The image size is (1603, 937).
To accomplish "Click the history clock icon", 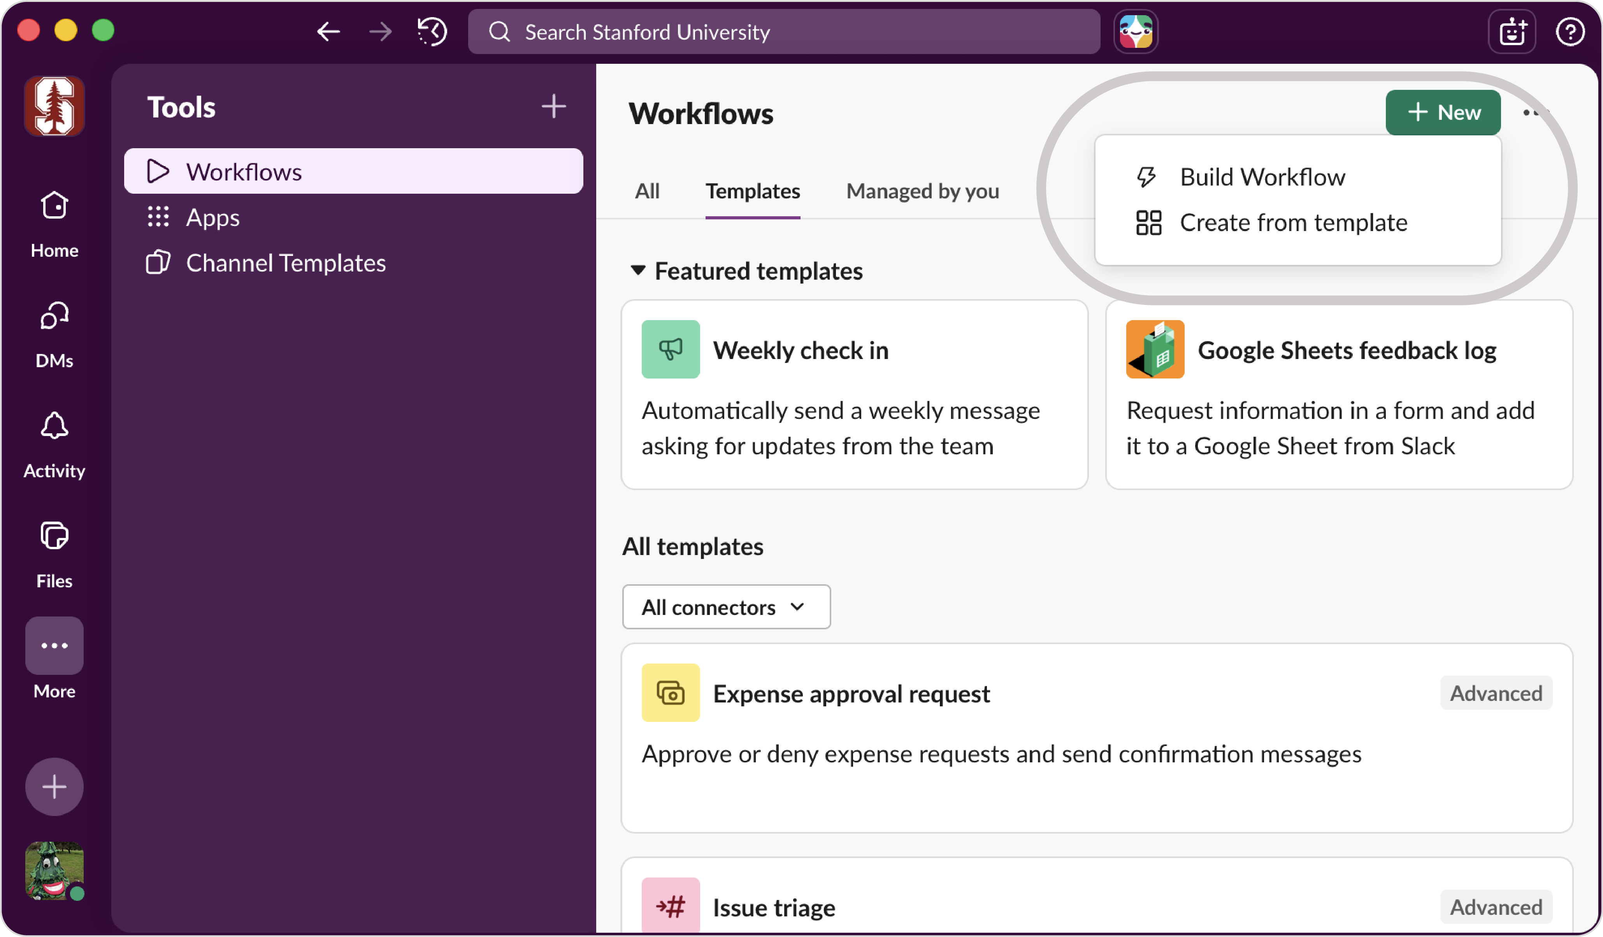I will click(432, 31).
